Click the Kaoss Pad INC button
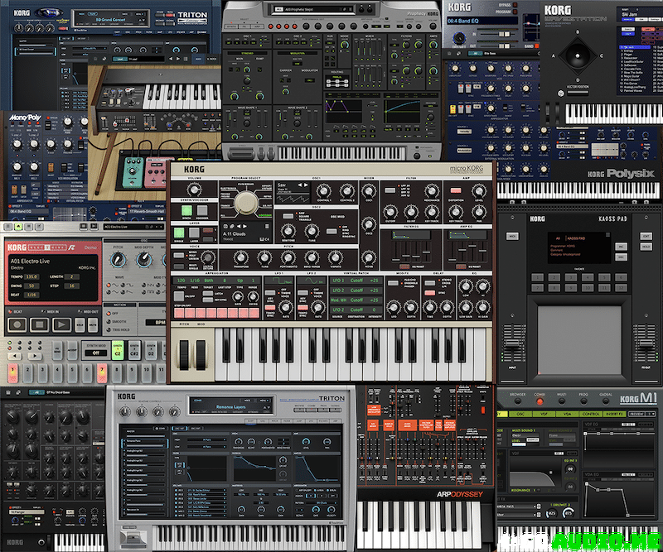 tap(621, 247)
